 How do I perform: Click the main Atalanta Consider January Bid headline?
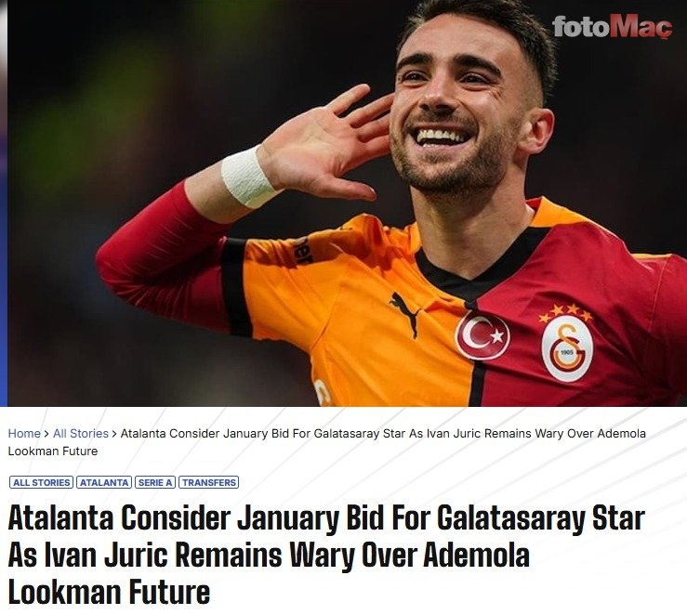[326, 555]
